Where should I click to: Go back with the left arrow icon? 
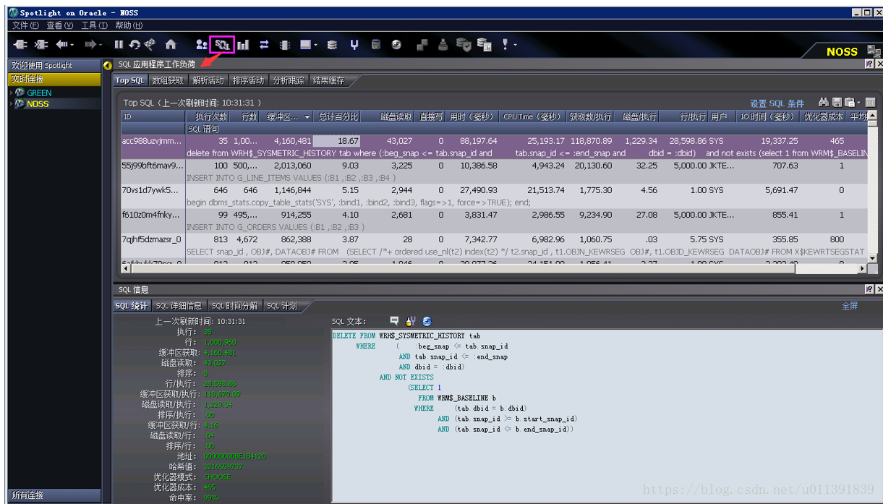click(x=61, y=45)
